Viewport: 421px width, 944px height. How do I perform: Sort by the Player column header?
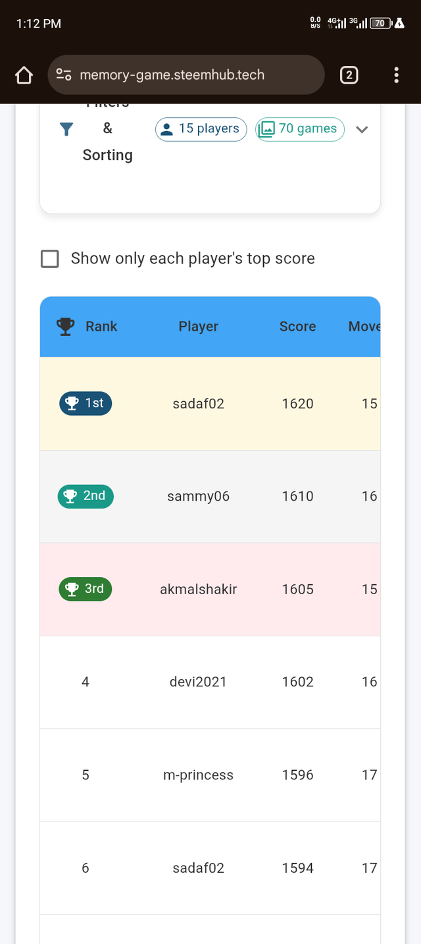199,327
